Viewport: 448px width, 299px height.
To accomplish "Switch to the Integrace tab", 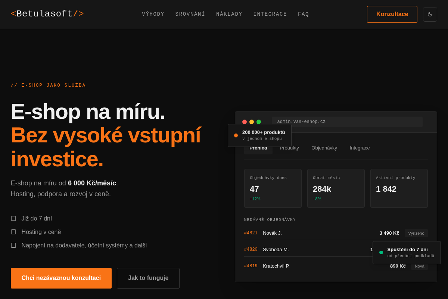I will tap(360, 148).
